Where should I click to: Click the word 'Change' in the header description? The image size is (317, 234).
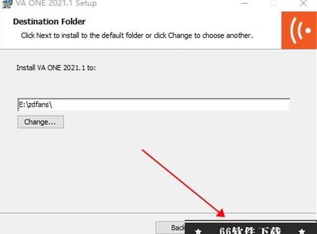(x=180, y=35)
